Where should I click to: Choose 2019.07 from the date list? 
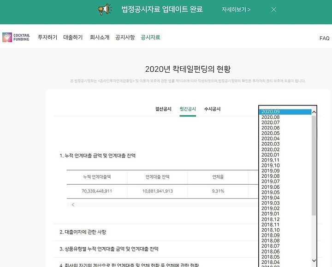click(x=285, y=181)
